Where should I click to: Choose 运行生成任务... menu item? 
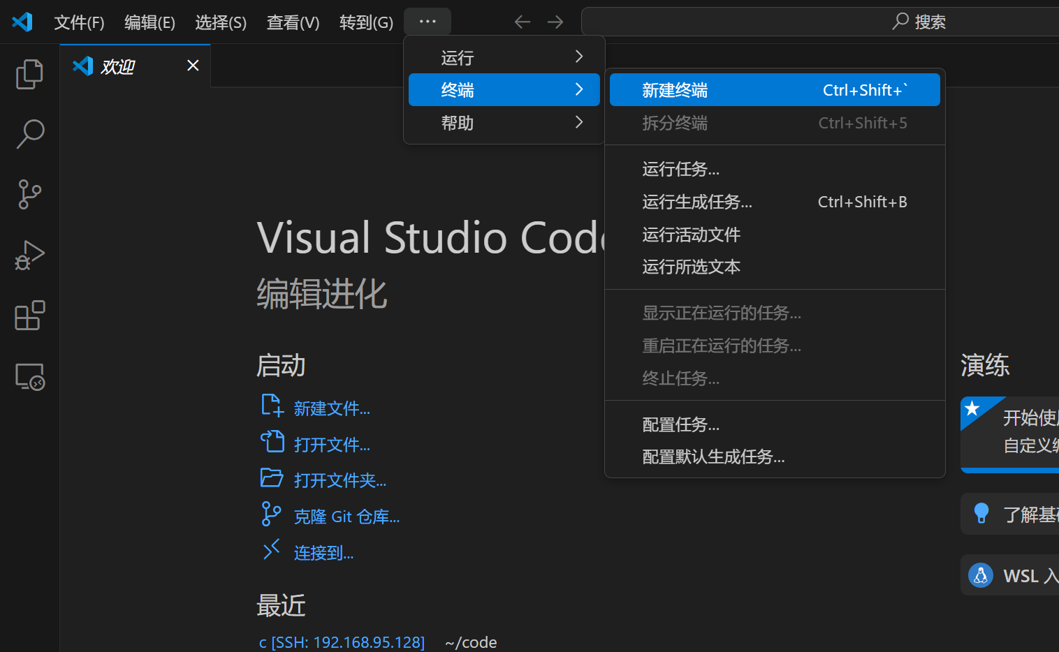[x=775, y=202]
